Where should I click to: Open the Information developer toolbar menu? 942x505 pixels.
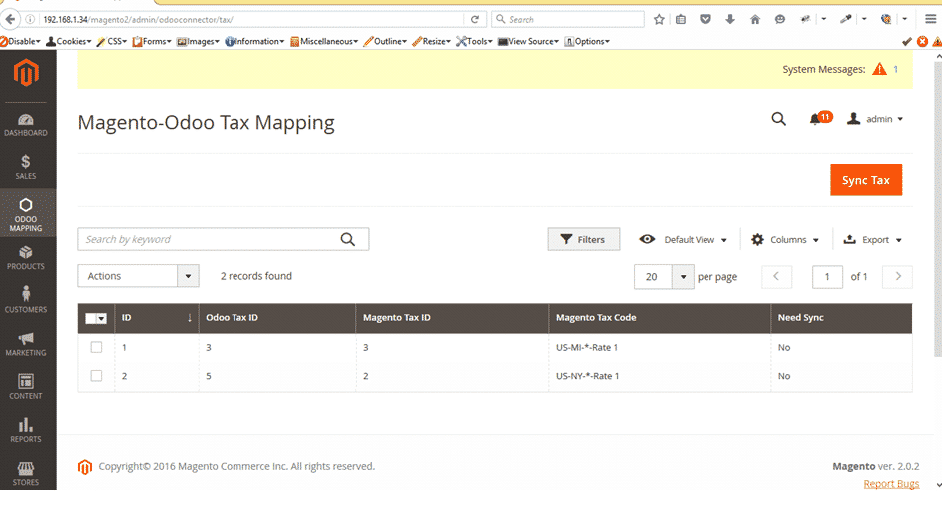click(x=254, y=41)
